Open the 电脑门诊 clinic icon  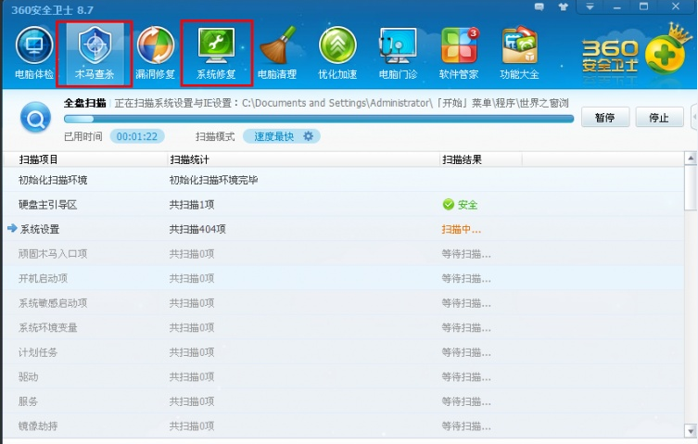(398, 54)
